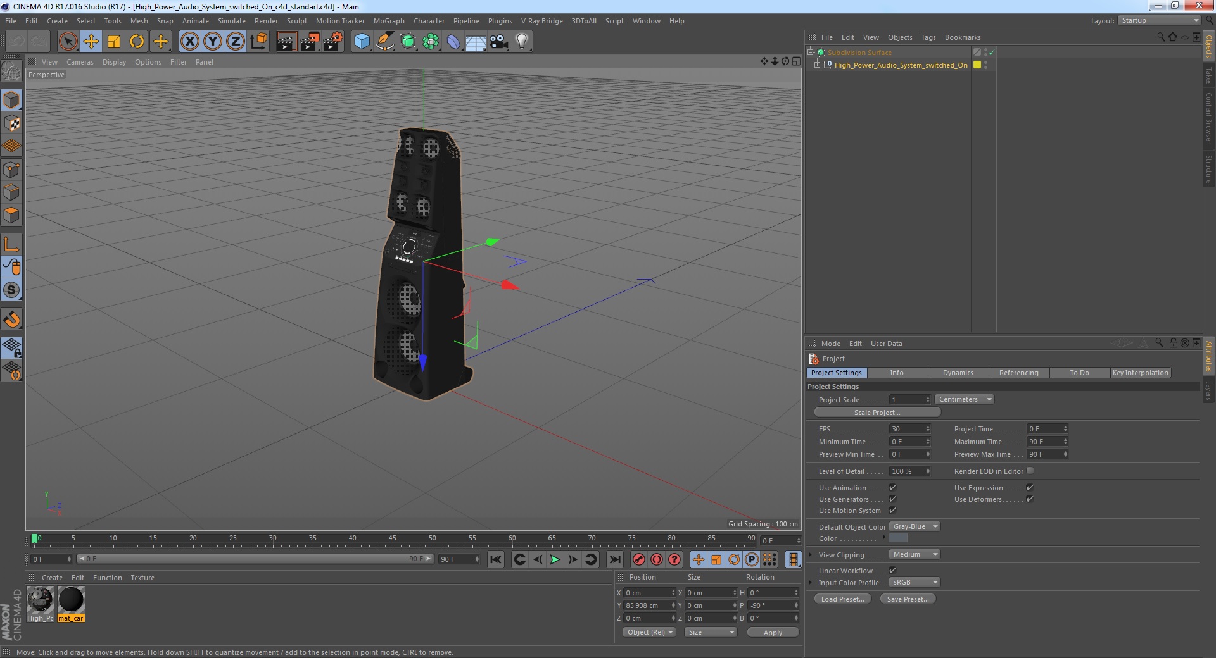This screenshot has height=658, width=1216.
Task: Add a Floor environment object
Action: point(476,42)
